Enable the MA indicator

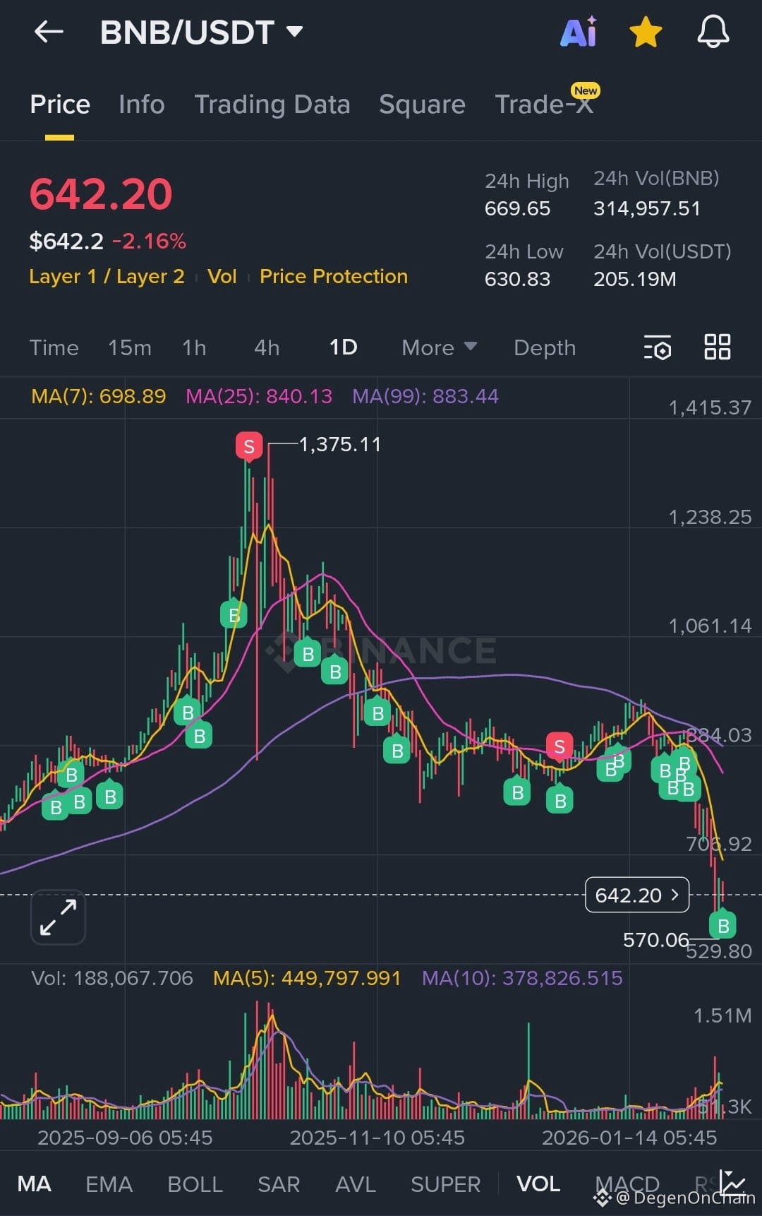pyautogui.click(x=34, y=1184)
